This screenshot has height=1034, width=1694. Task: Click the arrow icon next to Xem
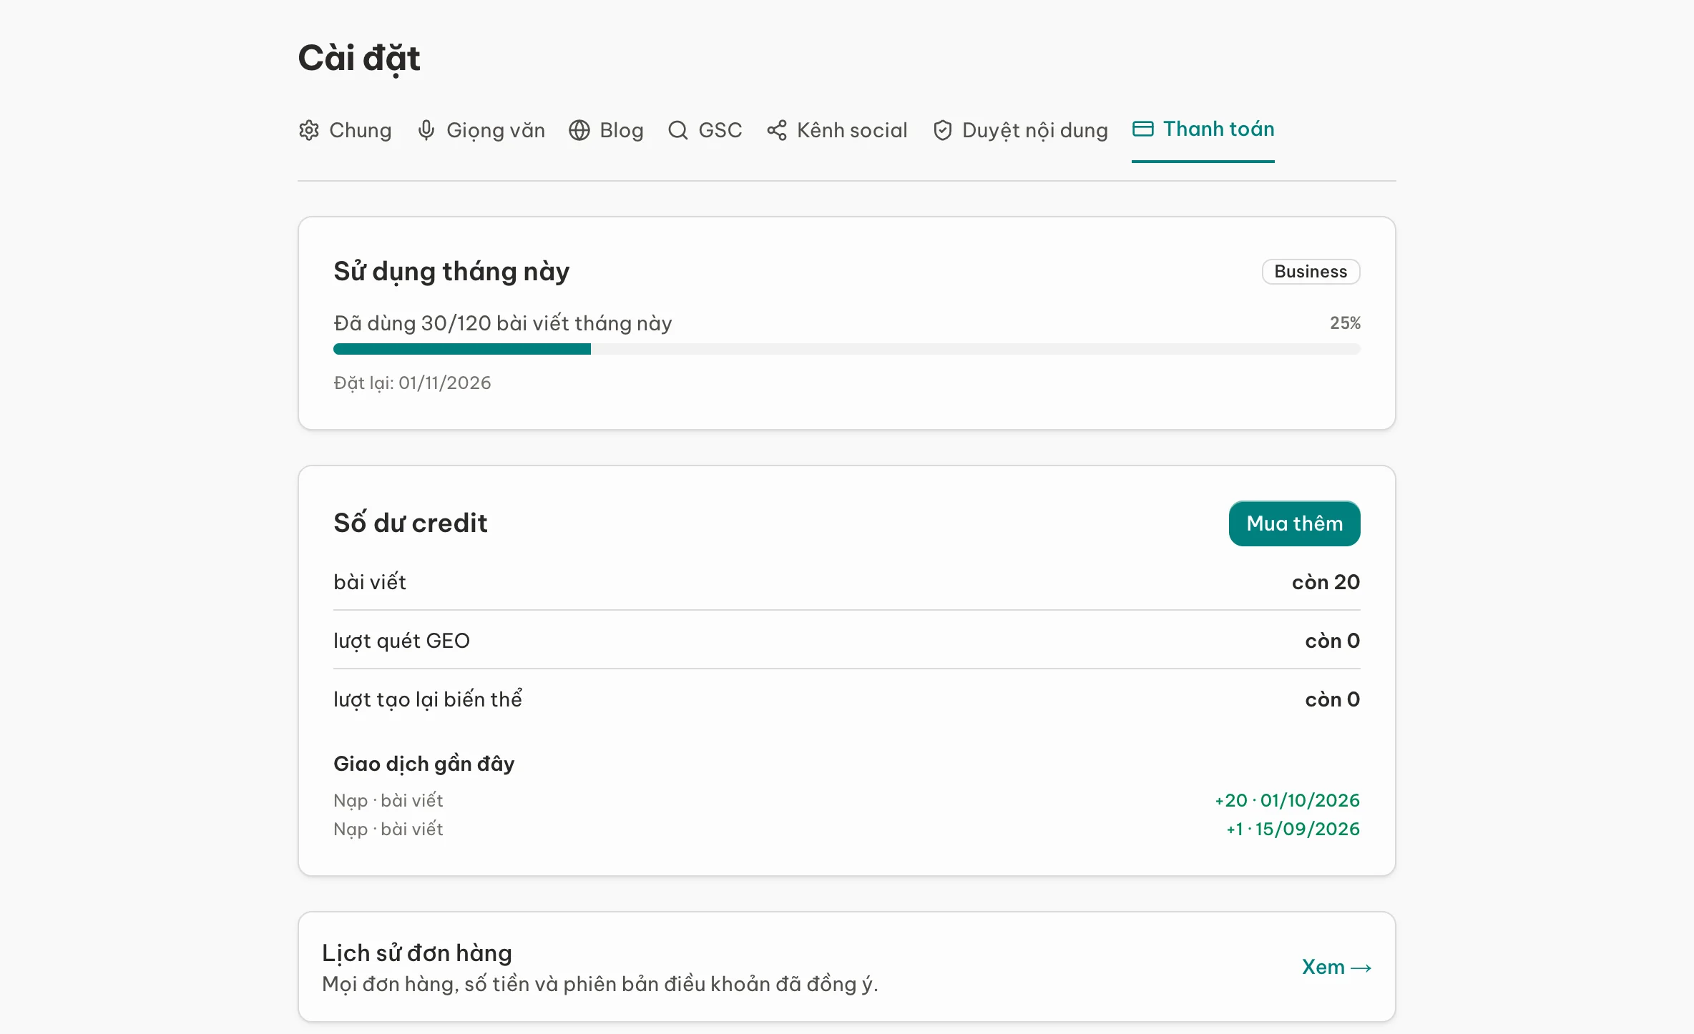point(1361,967)
